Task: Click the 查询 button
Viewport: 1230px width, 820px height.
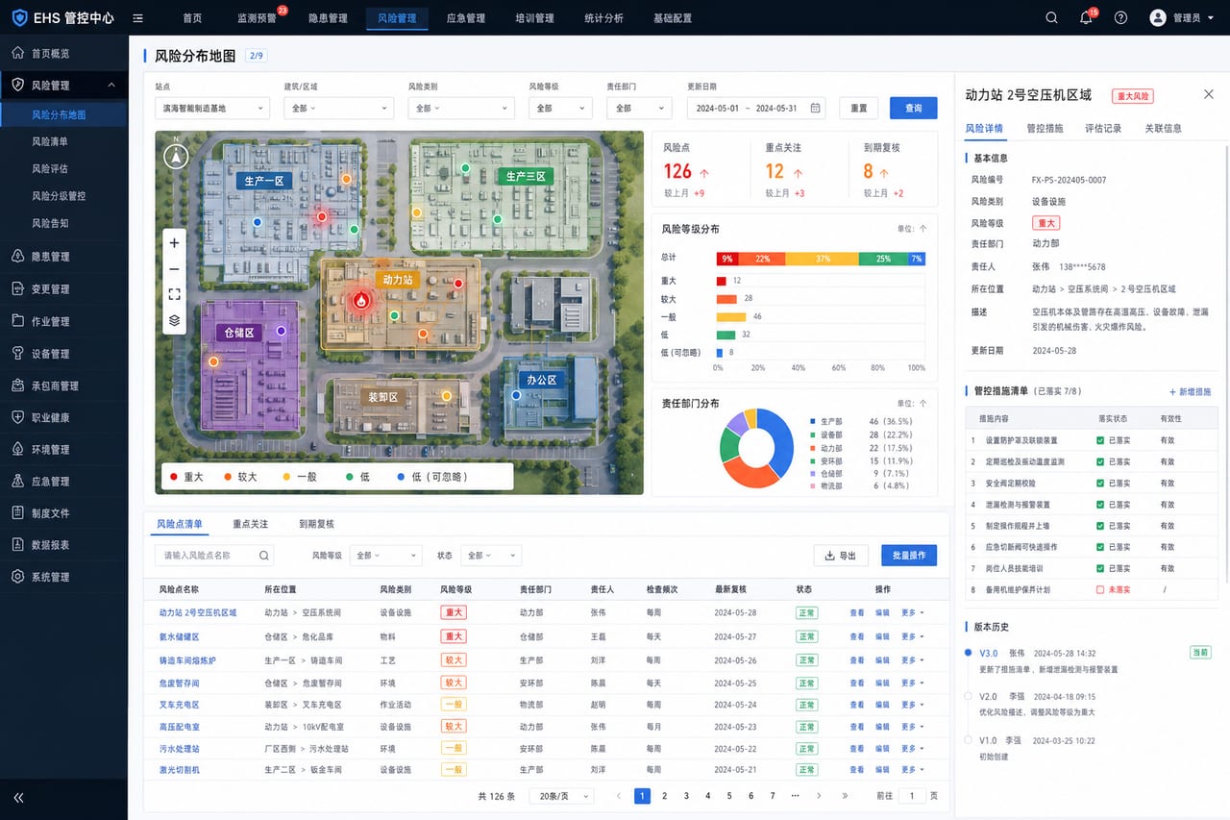Action: point(913,109)
